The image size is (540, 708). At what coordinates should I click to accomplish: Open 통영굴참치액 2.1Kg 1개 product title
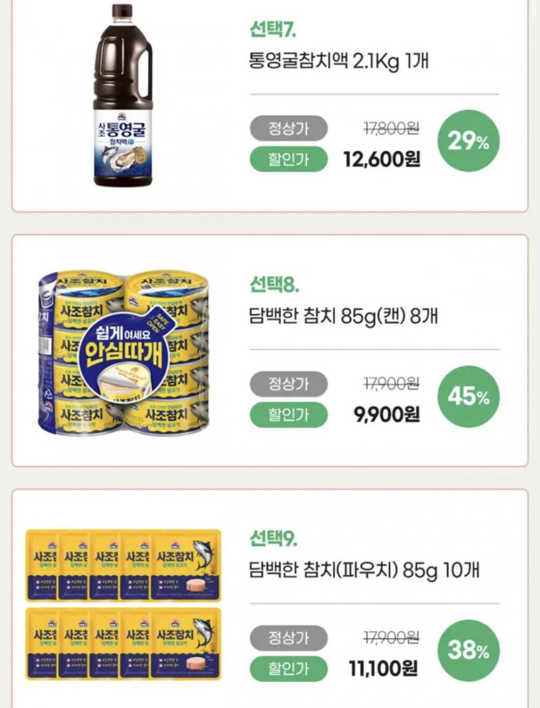[x=338, y=61]
